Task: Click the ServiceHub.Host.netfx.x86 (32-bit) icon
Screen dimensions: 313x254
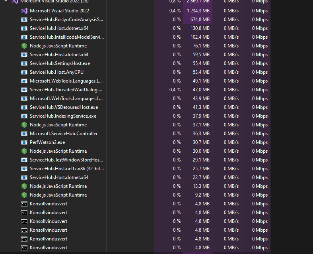Action: (24, 169)
